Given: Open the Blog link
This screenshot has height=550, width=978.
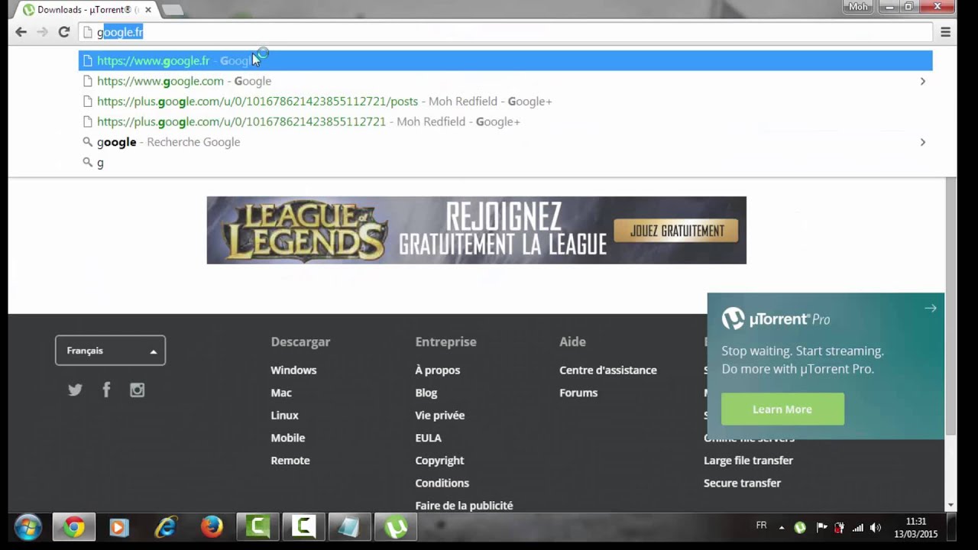Looking at the screenshot, I should click(426, 393).
